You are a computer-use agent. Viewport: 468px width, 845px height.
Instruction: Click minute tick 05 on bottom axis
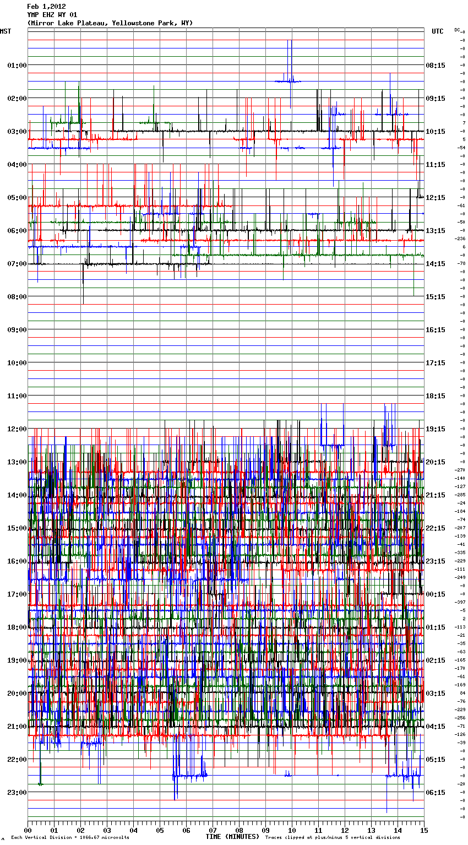[x=160, y=830]
